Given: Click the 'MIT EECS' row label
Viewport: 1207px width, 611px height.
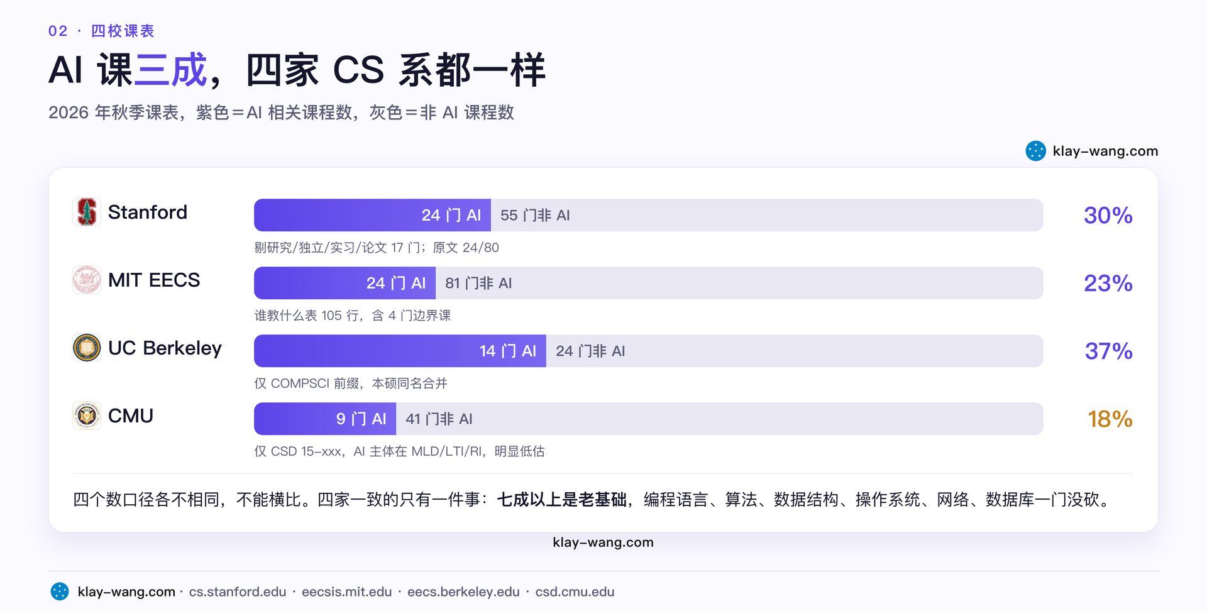Looking at the screenshot, I should [154, 280].
